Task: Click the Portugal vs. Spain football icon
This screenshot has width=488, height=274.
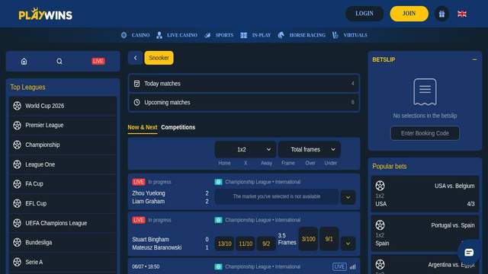Action: pos(380,225)
